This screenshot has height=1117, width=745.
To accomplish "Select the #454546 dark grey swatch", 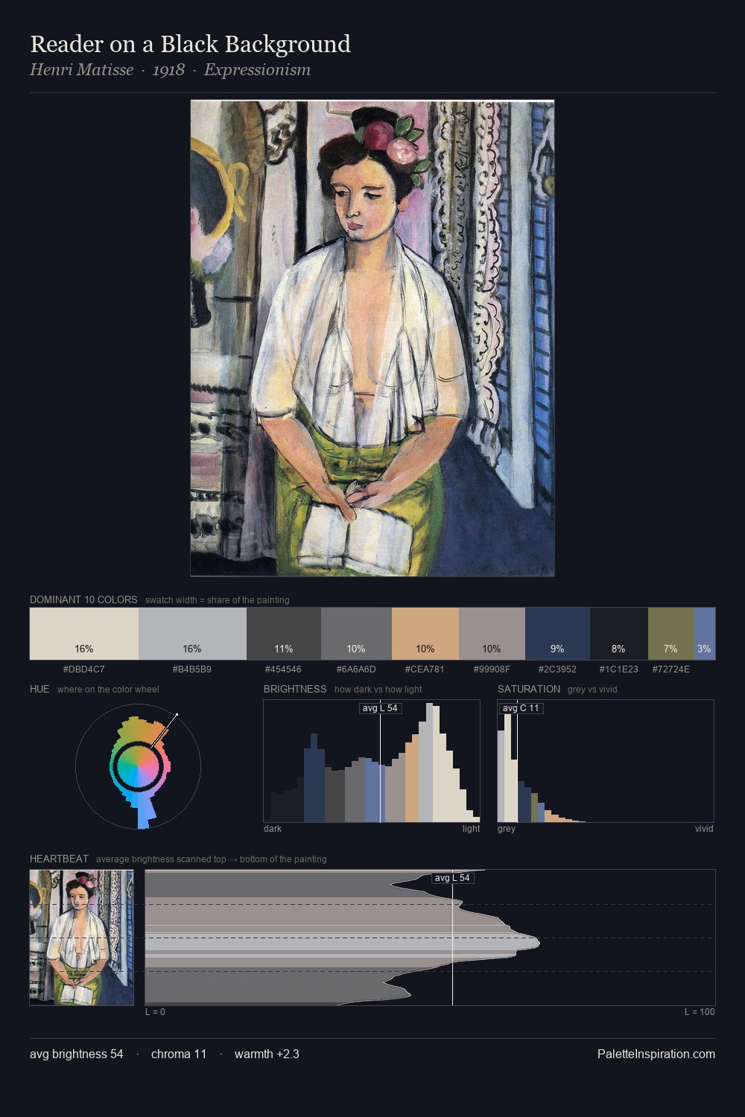I will pos(284,634).
